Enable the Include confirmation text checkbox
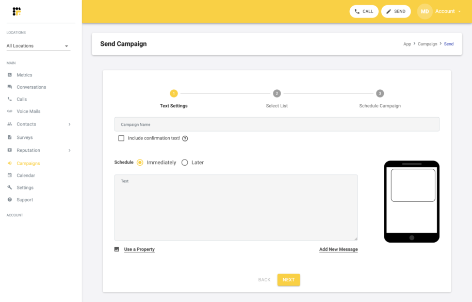The width and height of the screenshot is (472, 302). (121, 138)
